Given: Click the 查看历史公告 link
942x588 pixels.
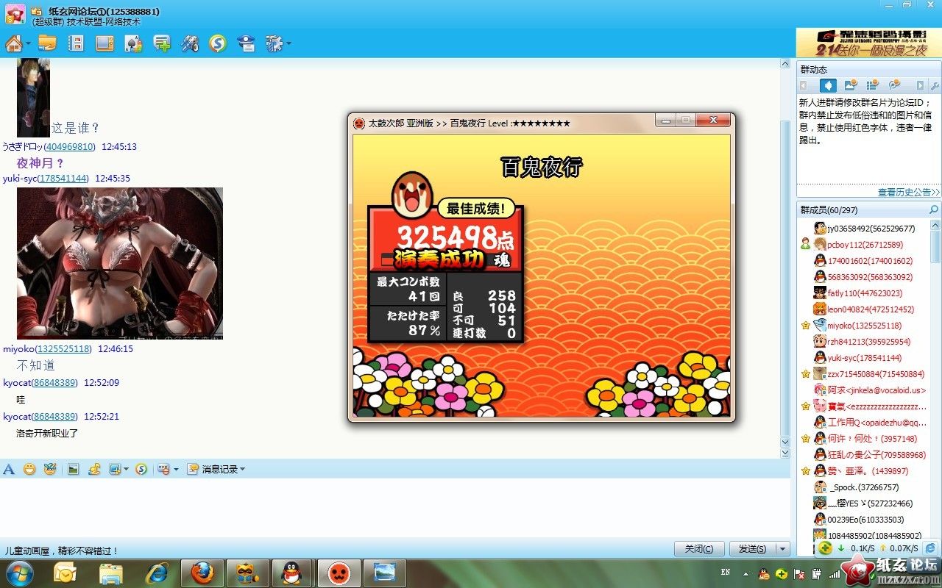Looking at the screenshot, I should point(909,192).
